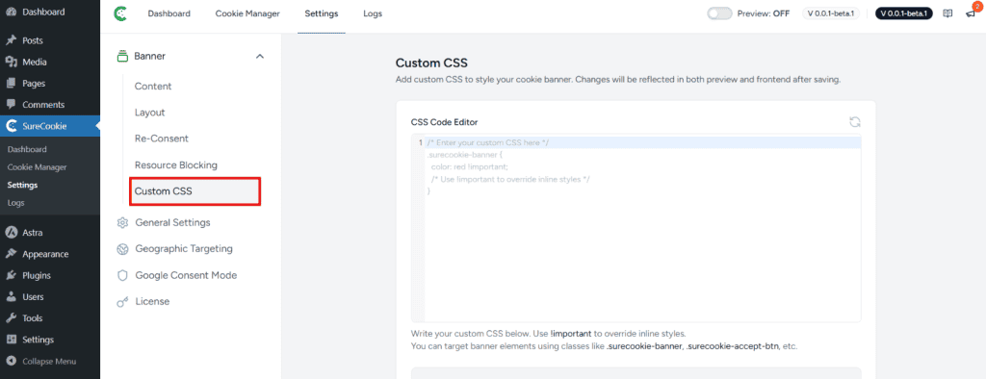Click the Banner section icon
The width and height of the screenshot is (986, 379).
coord(122,56)
